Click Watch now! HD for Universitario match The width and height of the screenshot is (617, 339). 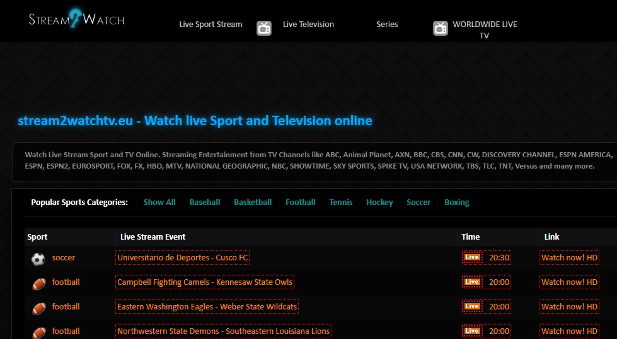click(569, 258)
